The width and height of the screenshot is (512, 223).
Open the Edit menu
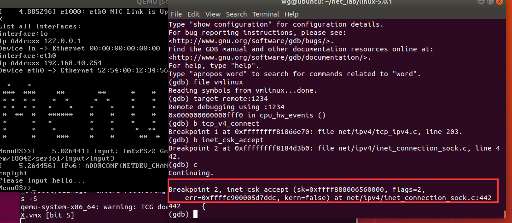(193, 14)
